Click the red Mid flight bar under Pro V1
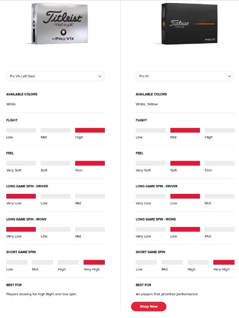Screen dimensions: 239x318 [185, 130]
